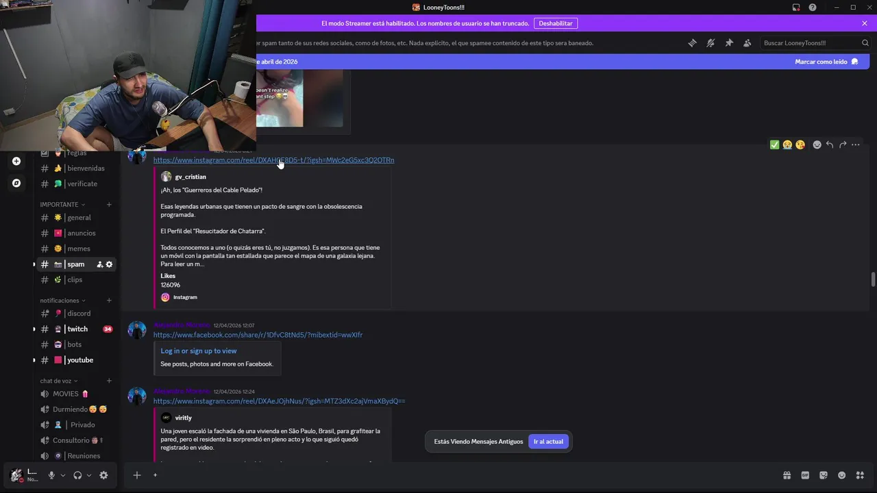The width and height of the screenshot is (877, 493).
Task: Open the add reaction smiley picker
Action: [x=817, y=144]
